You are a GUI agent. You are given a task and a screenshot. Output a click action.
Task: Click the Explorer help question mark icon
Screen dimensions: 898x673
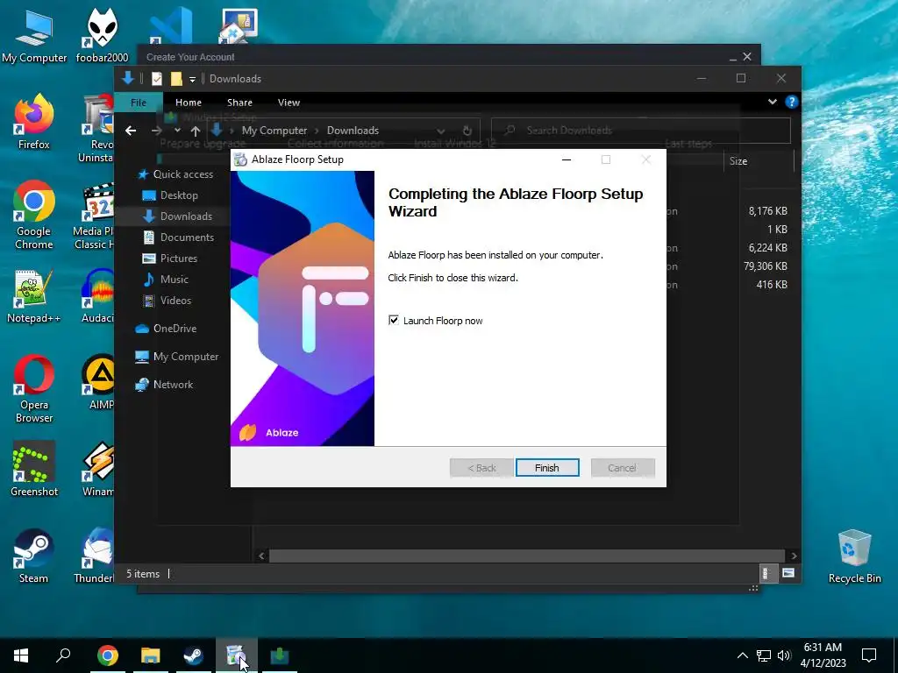[792, 102]
